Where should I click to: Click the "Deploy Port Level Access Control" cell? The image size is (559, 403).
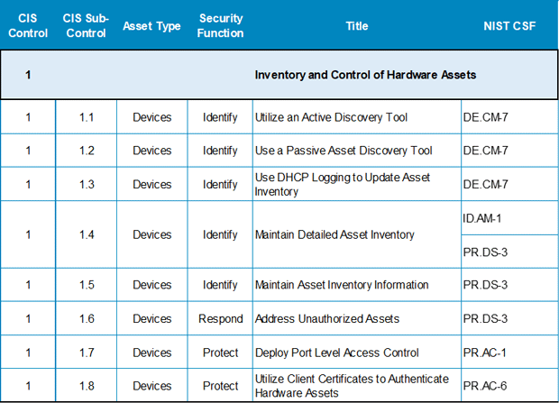338,353
